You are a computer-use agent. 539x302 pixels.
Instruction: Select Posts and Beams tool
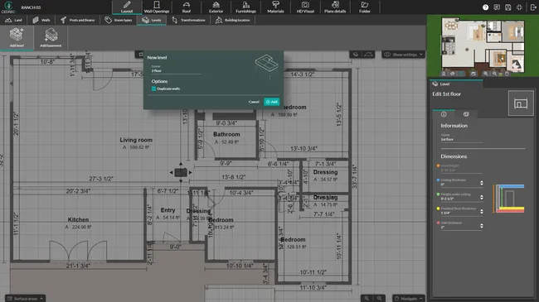click(x=78, y=20)
